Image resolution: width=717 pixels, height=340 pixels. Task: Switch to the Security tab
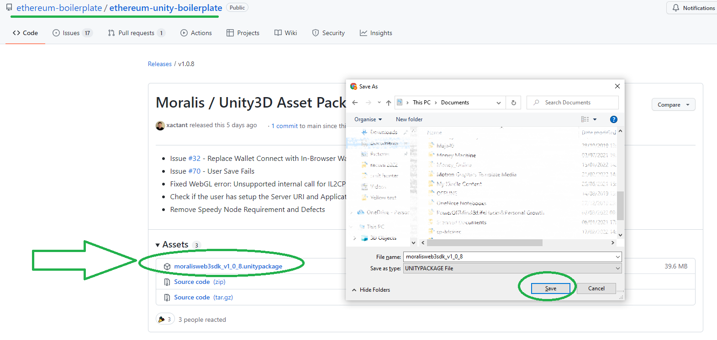[x=328, y=33]
